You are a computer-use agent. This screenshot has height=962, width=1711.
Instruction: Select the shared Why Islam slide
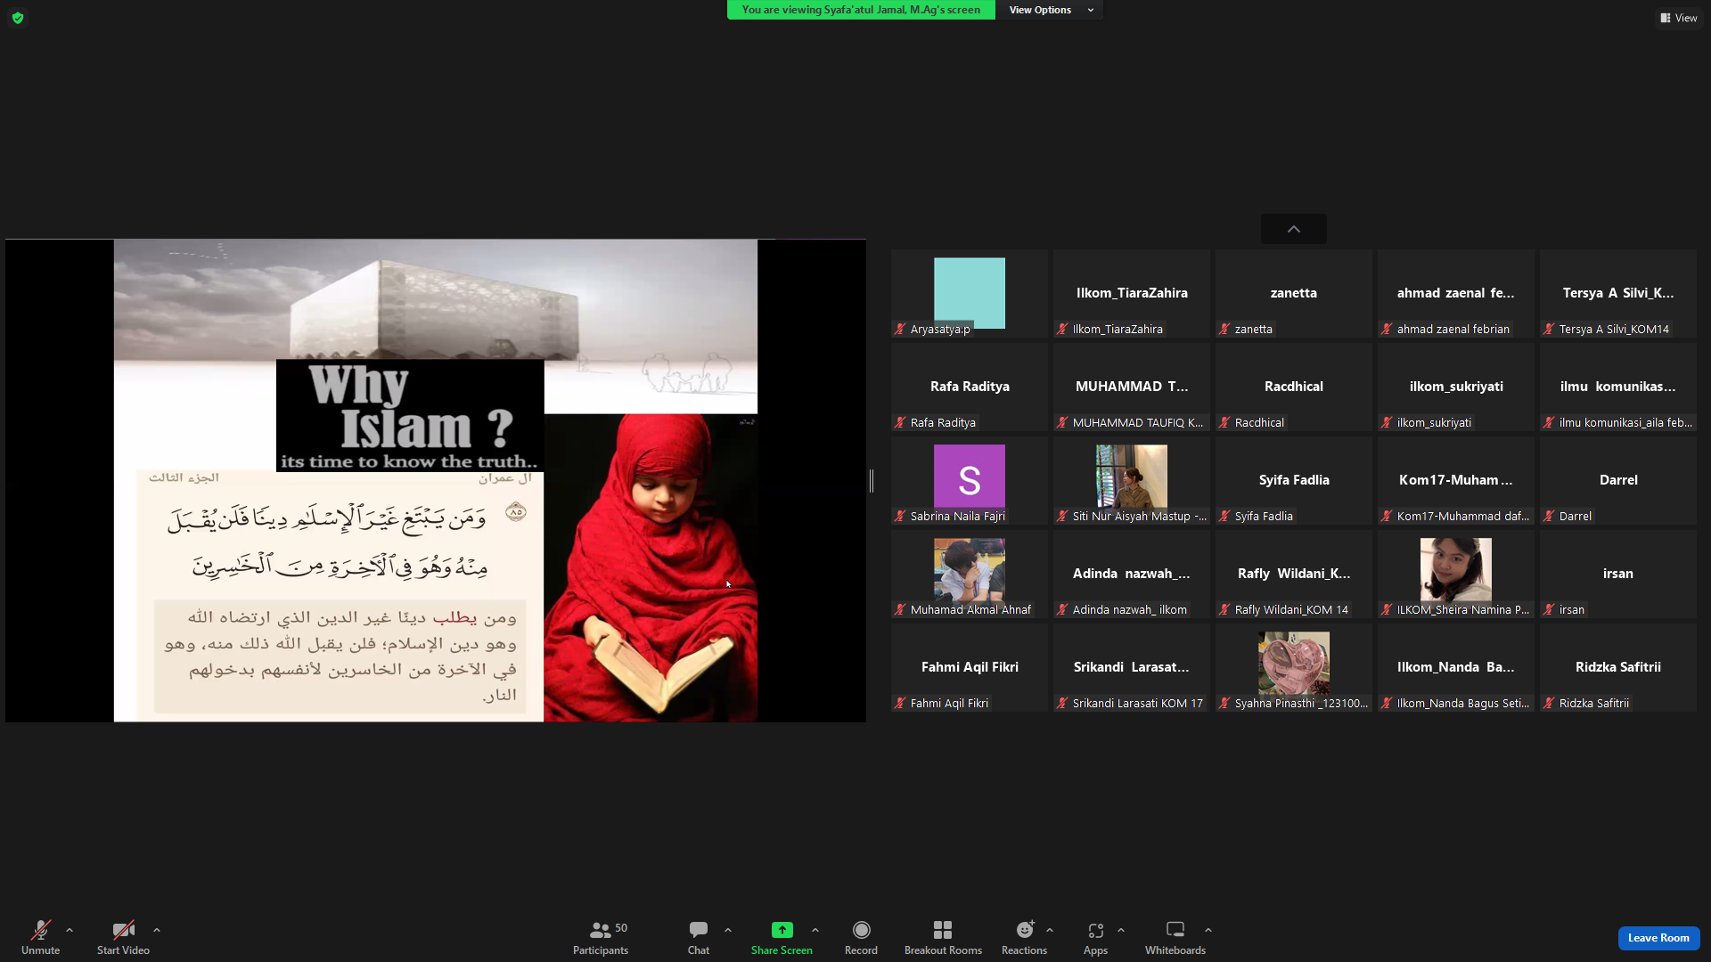coord(436,480)
